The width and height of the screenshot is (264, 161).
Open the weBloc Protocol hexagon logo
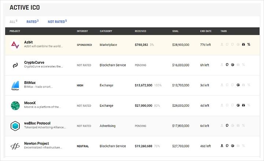point(15,126)
